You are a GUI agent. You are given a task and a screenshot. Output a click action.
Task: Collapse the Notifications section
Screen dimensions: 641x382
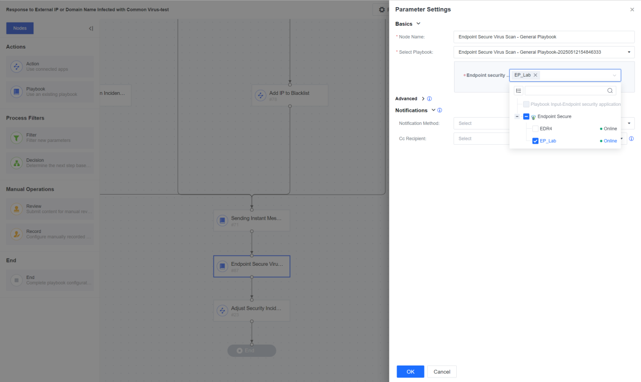[433, 110]
